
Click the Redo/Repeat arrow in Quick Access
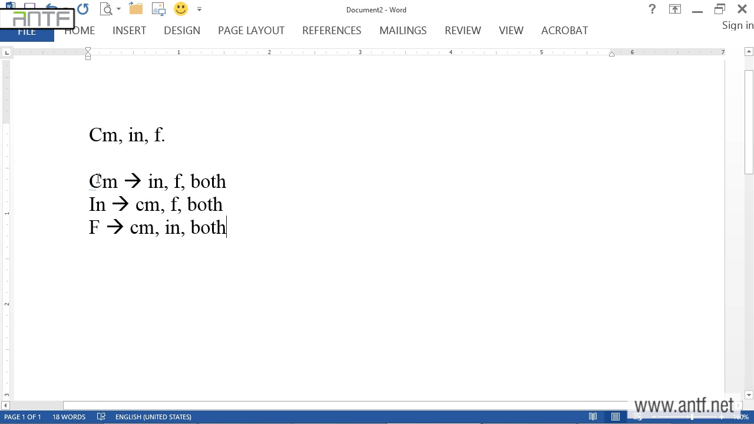[x=82, y=9]
